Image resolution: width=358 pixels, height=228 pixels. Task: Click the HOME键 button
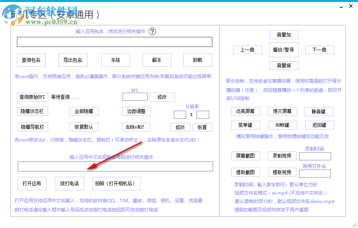pos(282,125)
